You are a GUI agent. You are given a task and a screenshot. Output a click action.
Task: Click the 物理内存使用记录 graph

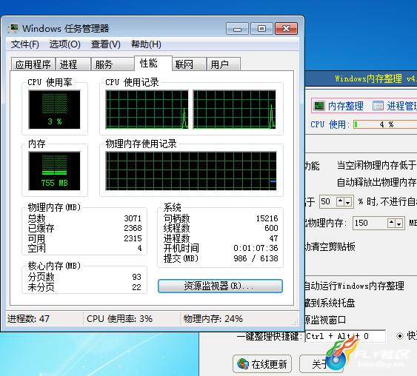tap(191, 171)
